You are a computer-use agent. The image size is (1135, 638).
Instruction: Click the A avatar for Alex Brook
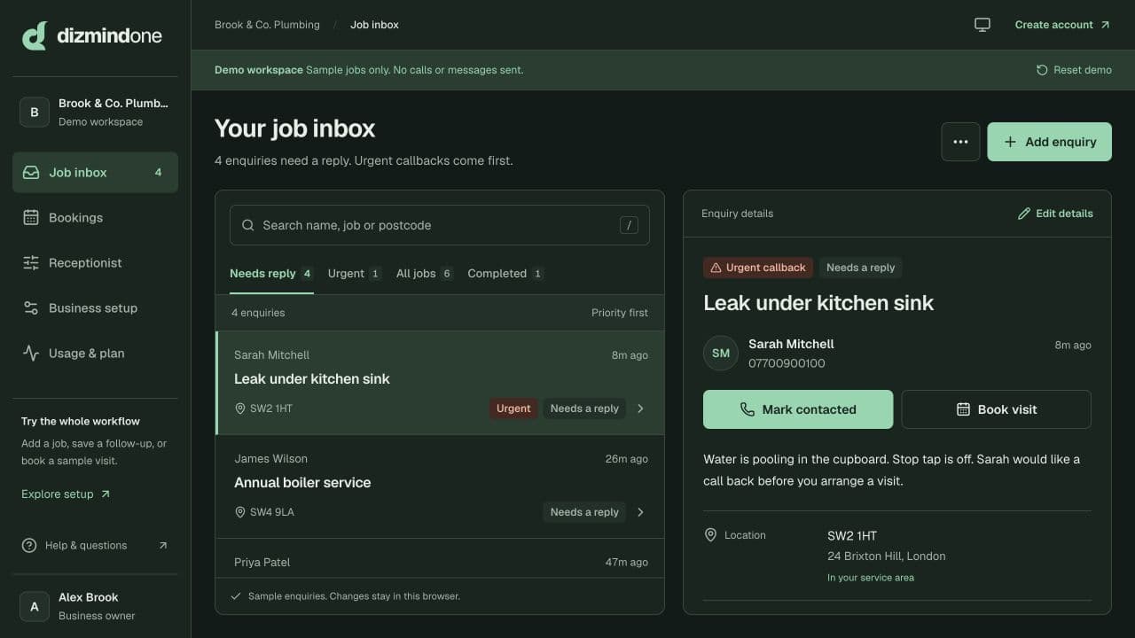(35, 607)
